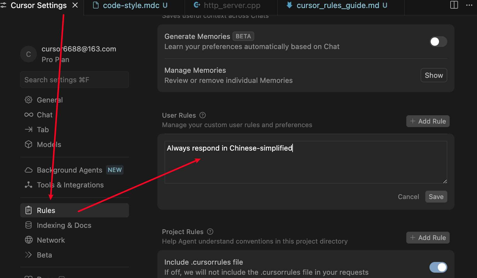Add Rule under User Rules
The height and width of the screenshot is (278, 477).
[428, 121]
